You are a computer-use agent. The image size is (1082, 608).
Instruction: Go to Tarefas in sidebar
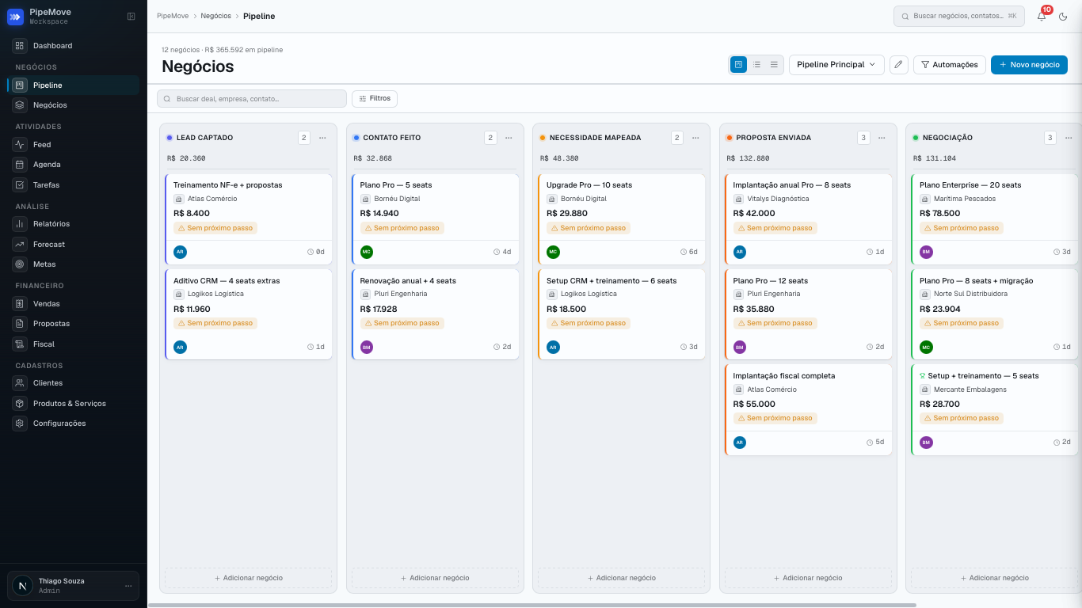click(74, 185)
